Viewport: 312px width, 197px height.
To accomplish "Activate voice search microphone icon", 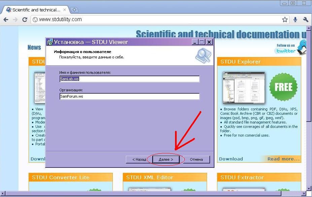I will [295, 19].
